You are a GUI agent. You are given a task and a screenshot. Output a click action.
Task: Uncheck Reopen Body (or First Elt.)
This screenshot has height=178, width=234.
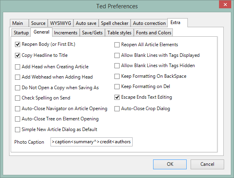click(x=18, y=45)
